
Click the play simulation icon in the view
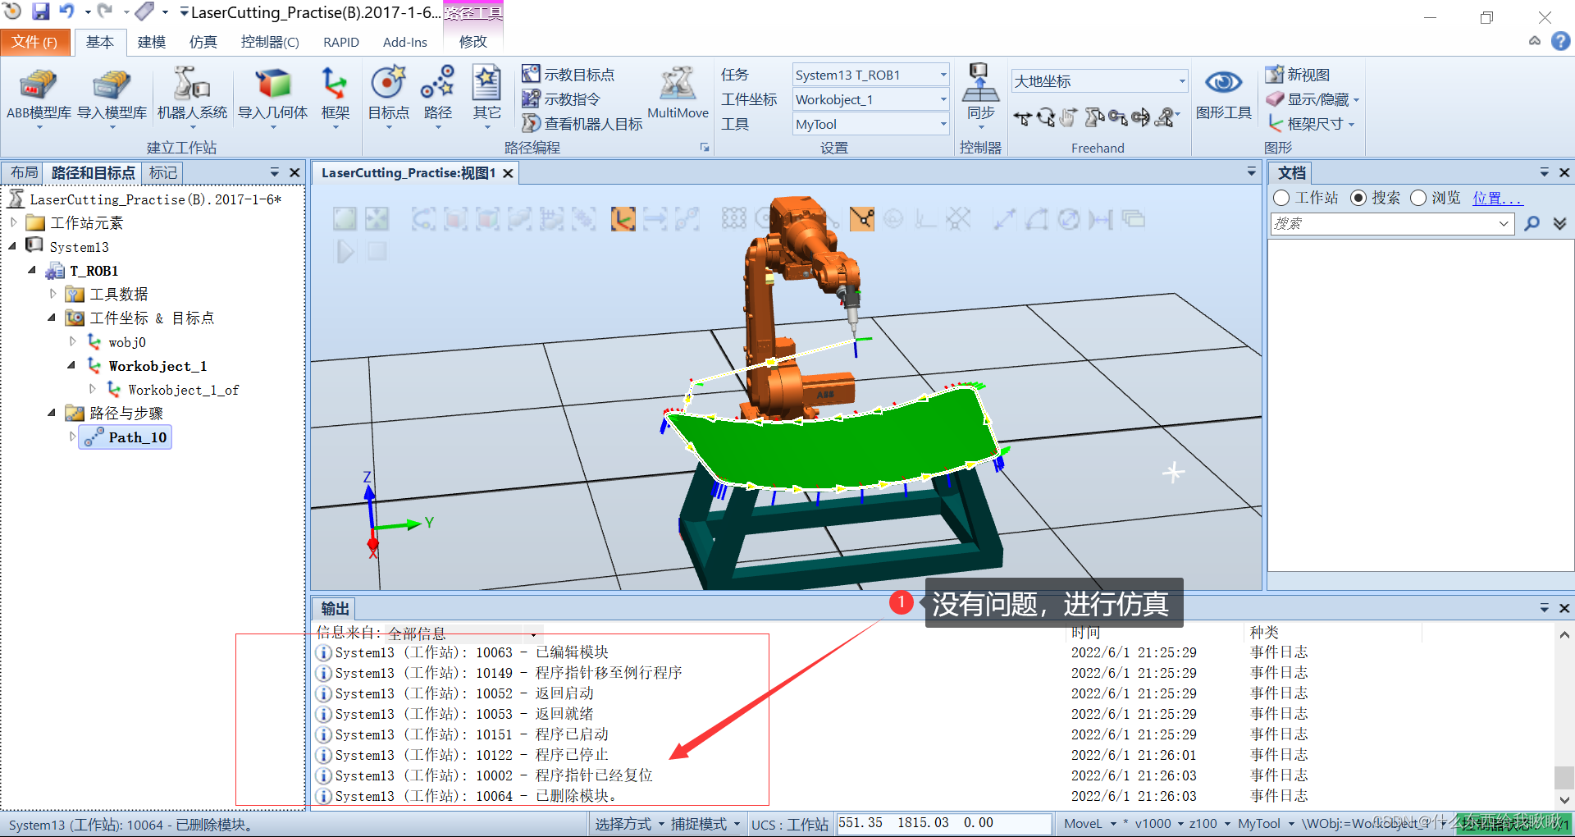point(345,251)
